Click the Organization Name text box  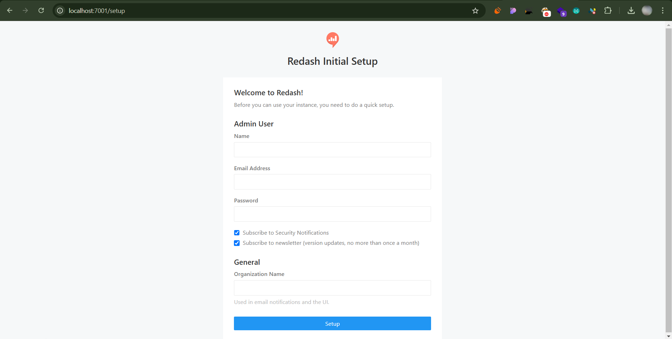click(x=332, y=288)
